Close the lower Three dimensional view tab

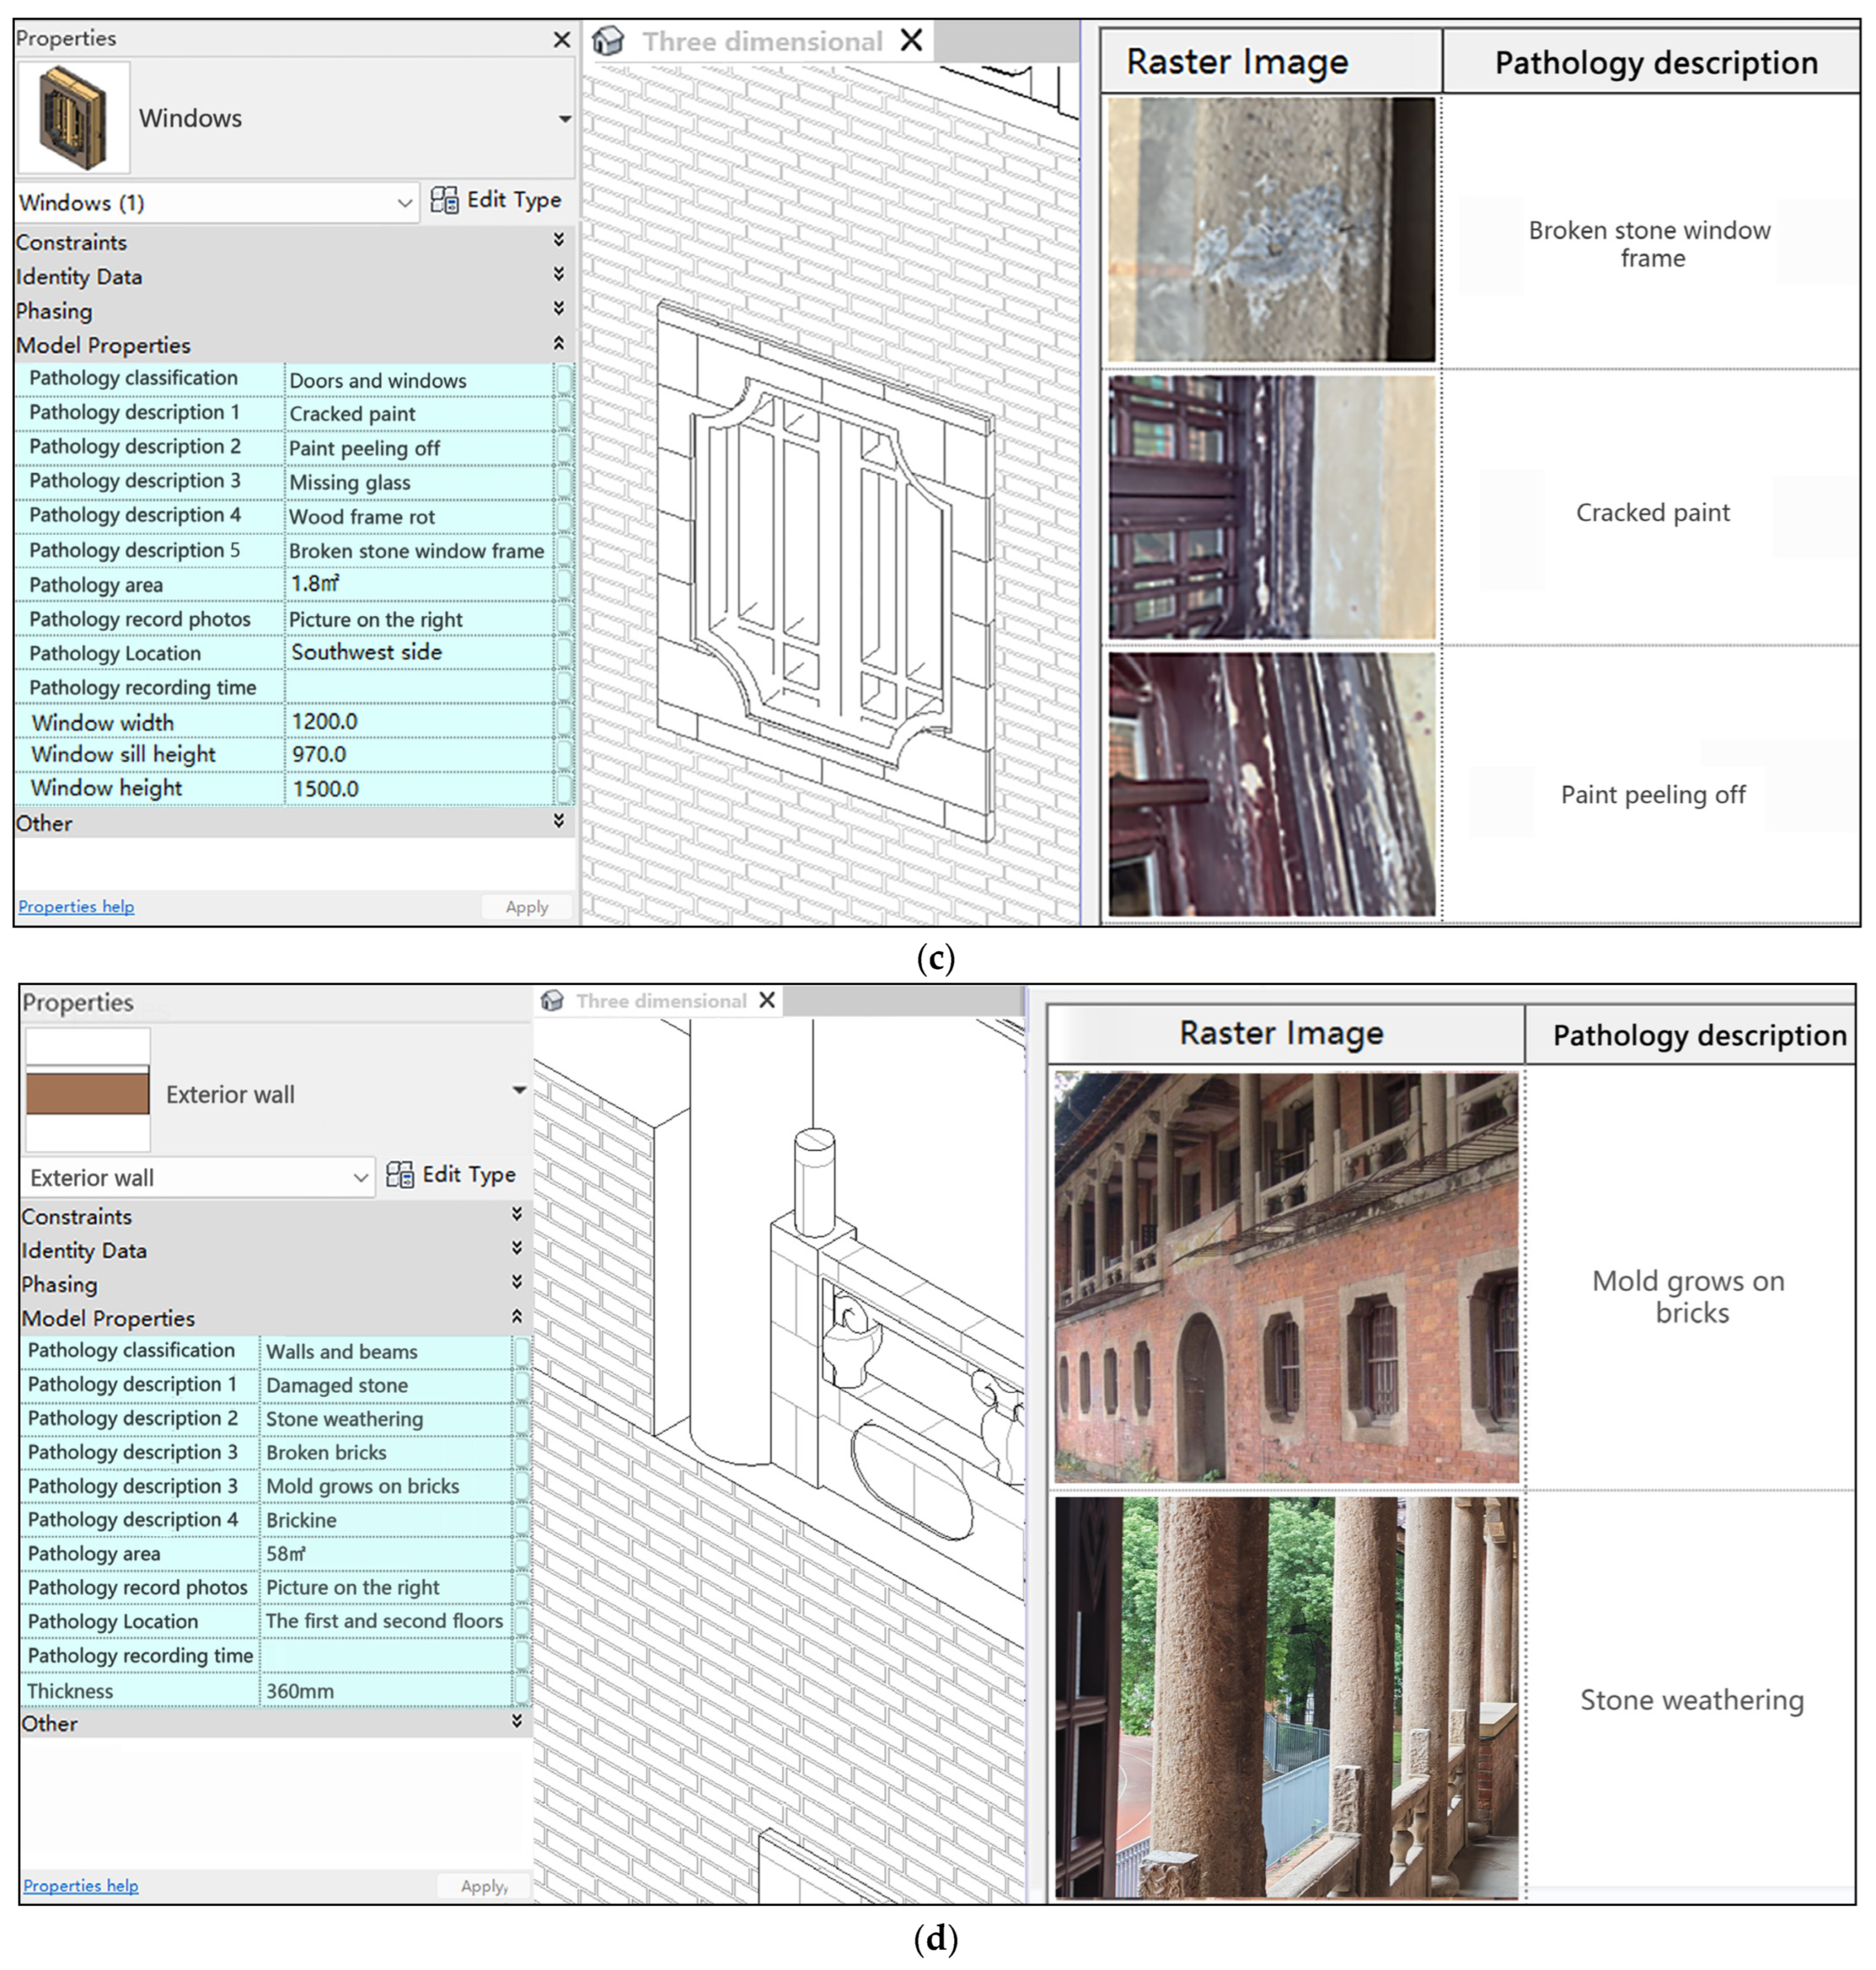767,1001
